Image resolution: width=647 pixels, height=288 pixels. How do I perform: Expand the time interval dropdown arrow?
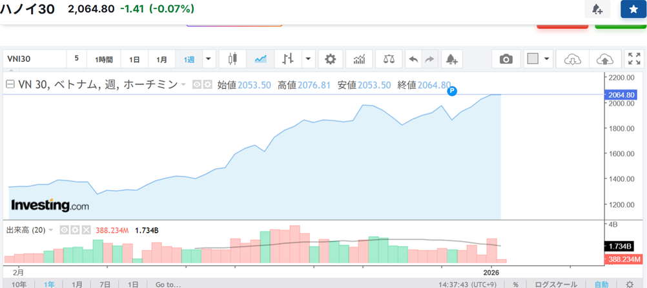(x=208, y=59)
